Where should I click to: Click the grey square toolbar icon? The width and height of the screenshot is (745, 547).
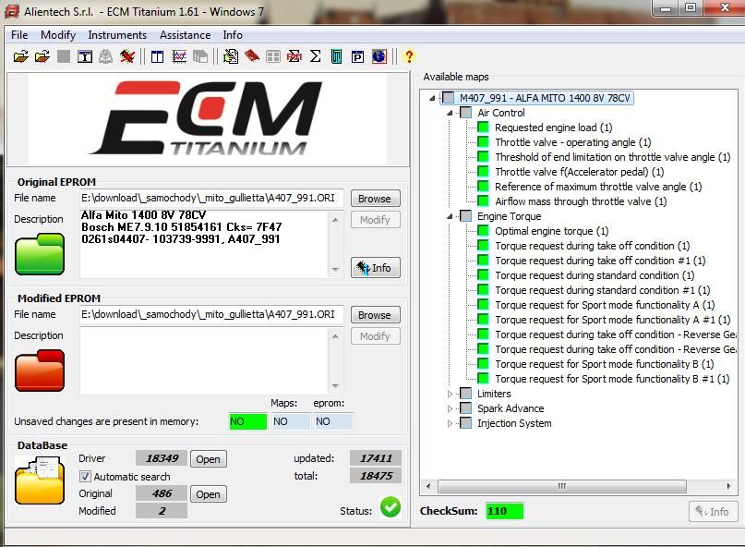64,56
